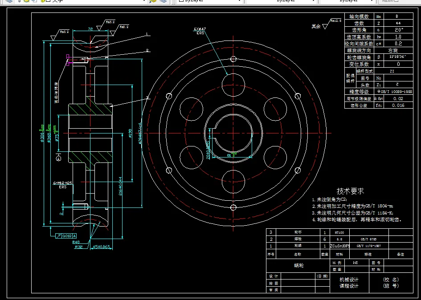
Task: Select the 齿形公差 cell
Action: pos(359,105)
